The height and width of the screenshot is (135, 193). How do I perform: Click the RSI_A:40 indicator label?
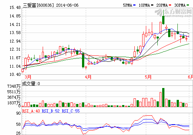tap(31, 111)
